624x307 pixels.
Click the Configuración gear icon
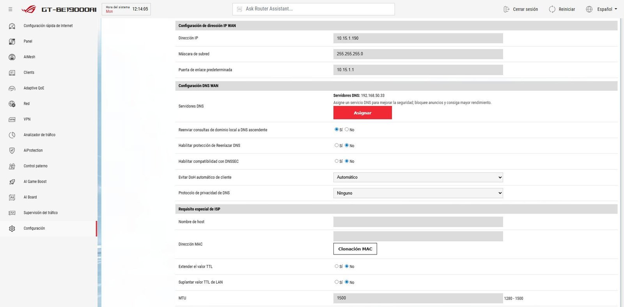[x=12, y=228]
